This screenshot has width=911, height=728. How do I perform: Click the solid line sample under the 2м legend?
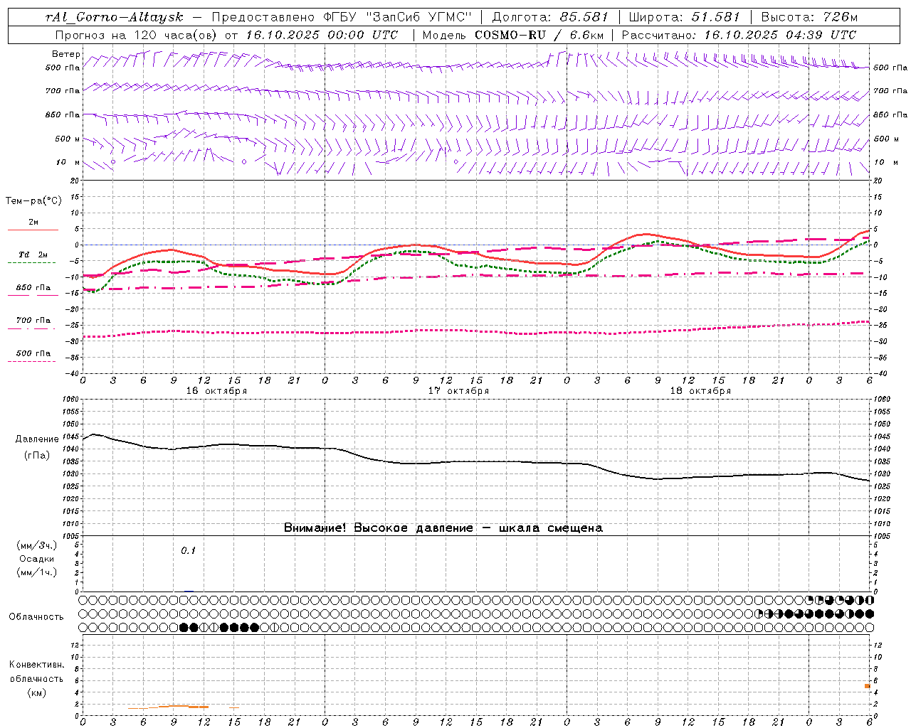pyautogui.click(x=33, y=230)
